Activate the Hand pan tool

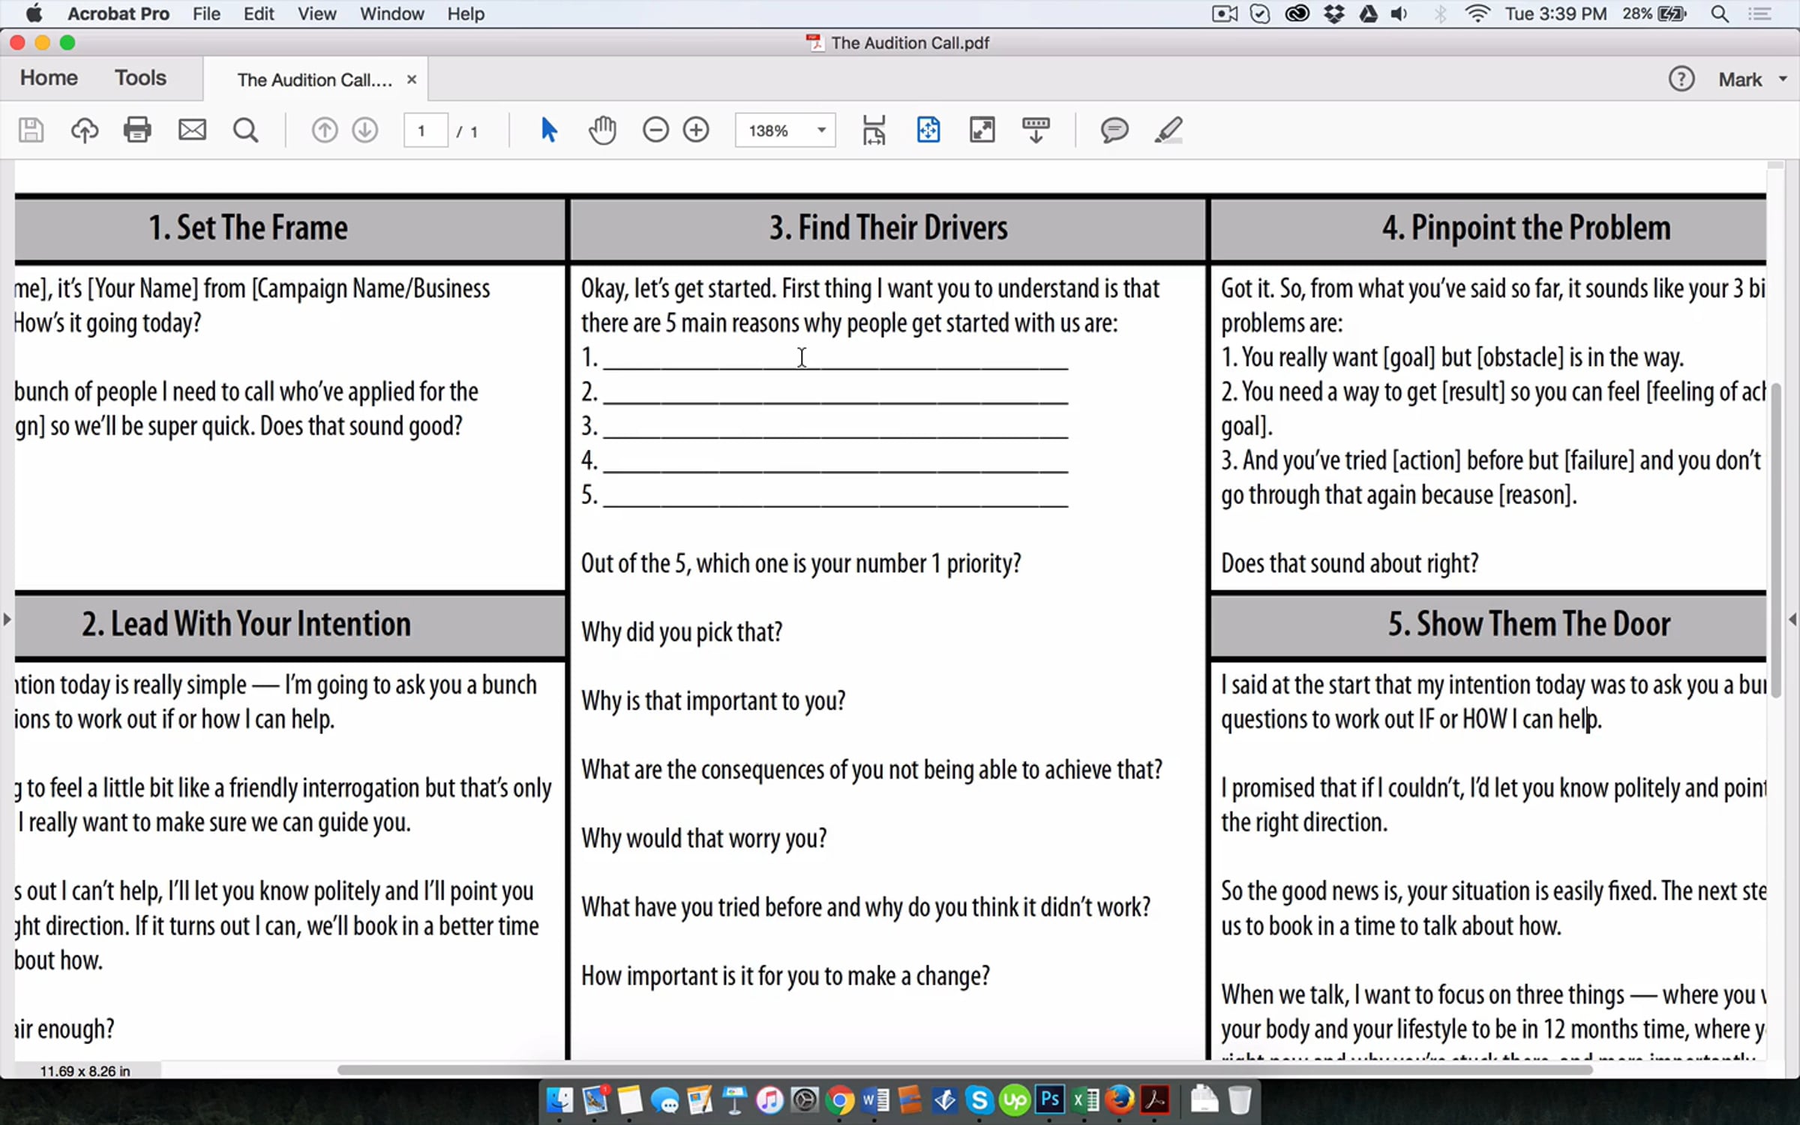click(x=602, y=130)
